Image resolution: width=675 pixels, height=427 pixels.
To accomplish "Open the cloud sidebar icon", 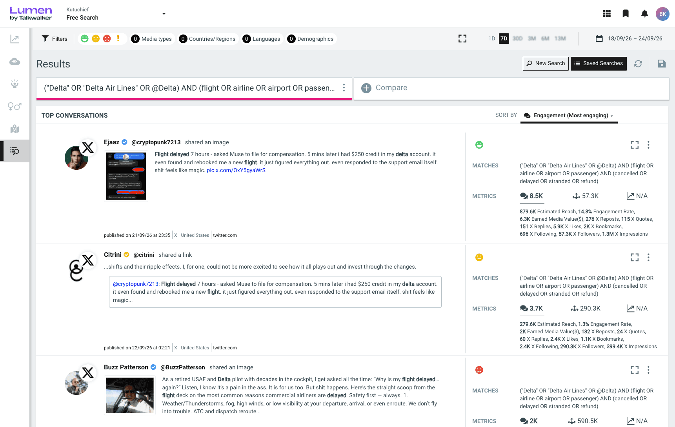I will tap(15, 62).
